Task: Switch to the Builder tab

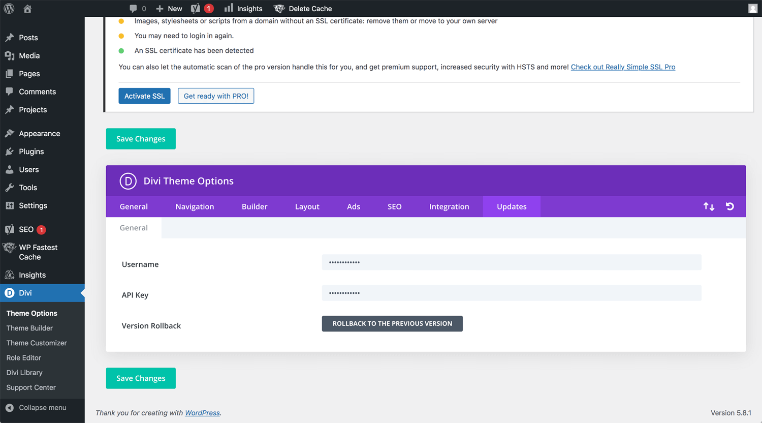Action: click(255, 206)
